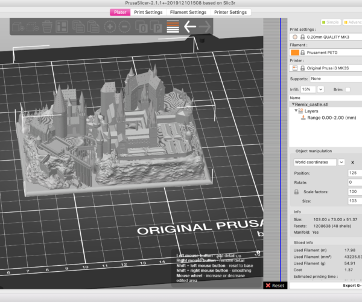
Task: Click the Remove instance minus icon
Action: [124, 27]
